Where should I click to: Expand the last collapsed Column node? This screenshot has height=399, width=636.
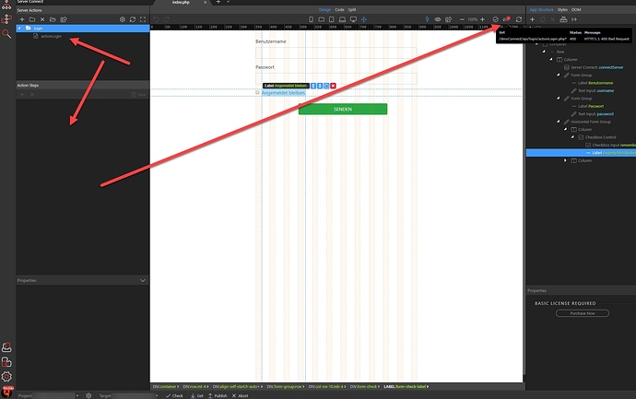pyautogui.click(x=565, y=160)
